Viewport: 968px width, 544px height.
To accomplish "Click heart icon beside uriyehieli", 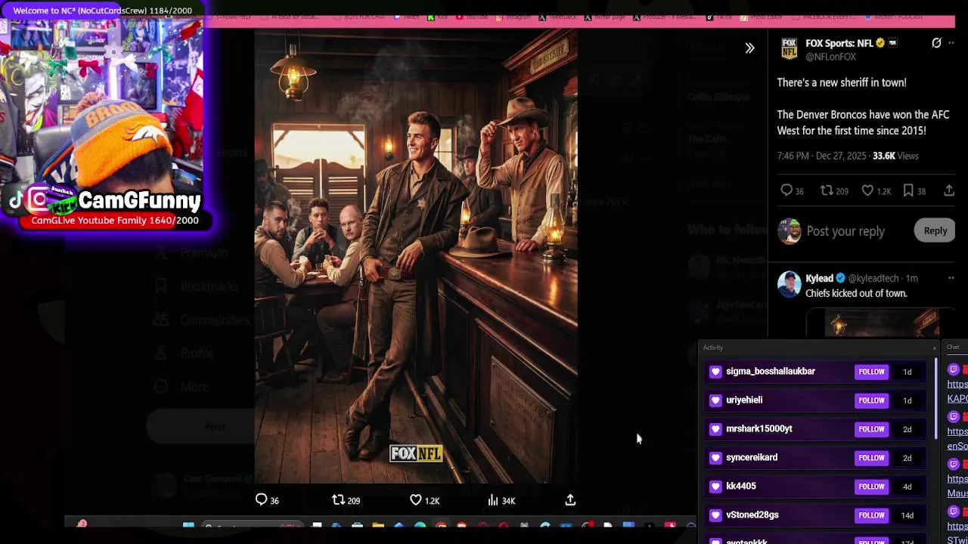I will pyautogui.click(x=715, y=400).
